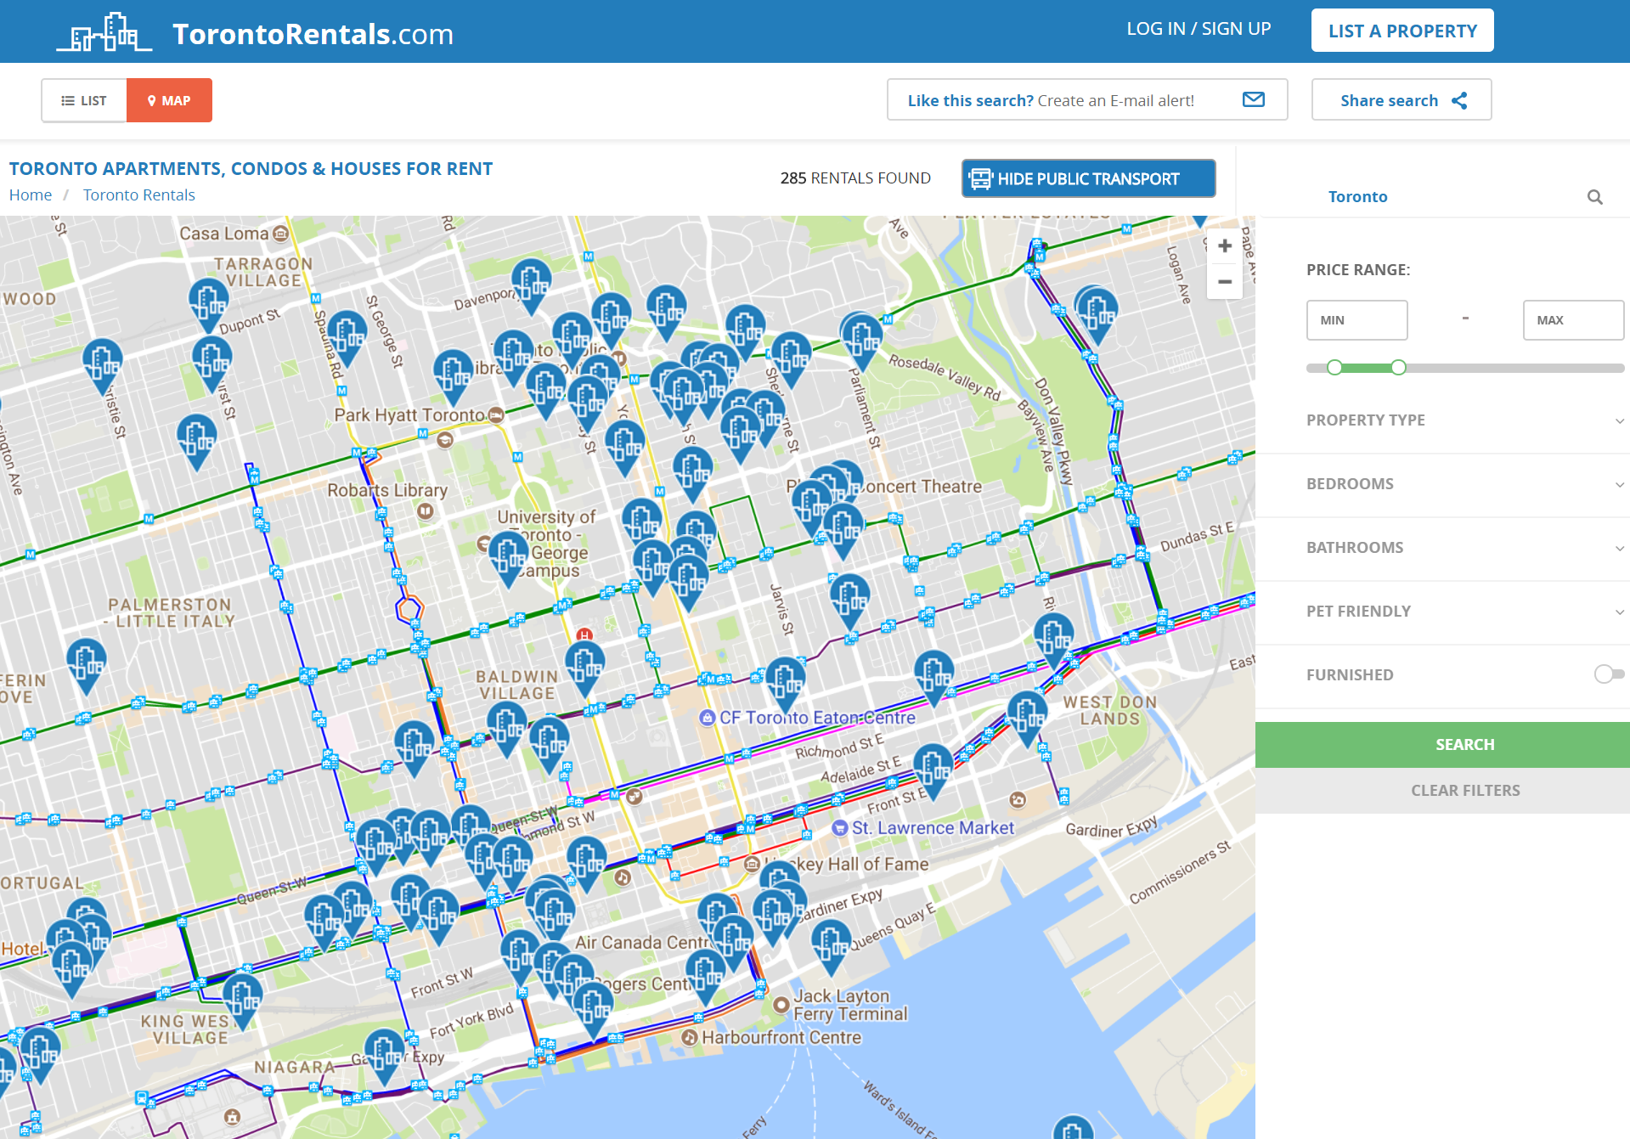Open the LOG IN / SIGN UP link
Viewport: 1630px width, 1139px height.
point(1199,29)
